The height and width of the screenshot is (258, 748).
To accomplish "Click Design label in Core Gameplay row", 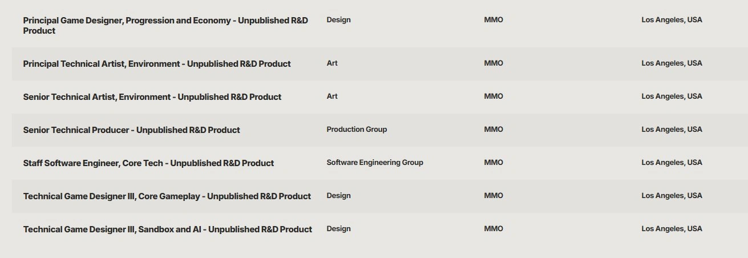I will click(x=338, y=196).
